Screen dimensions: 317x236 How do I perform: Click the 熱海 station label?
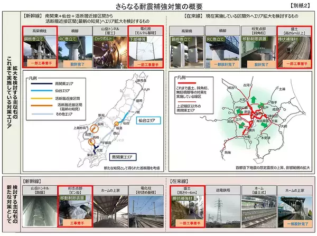click(x=227, y=153)
